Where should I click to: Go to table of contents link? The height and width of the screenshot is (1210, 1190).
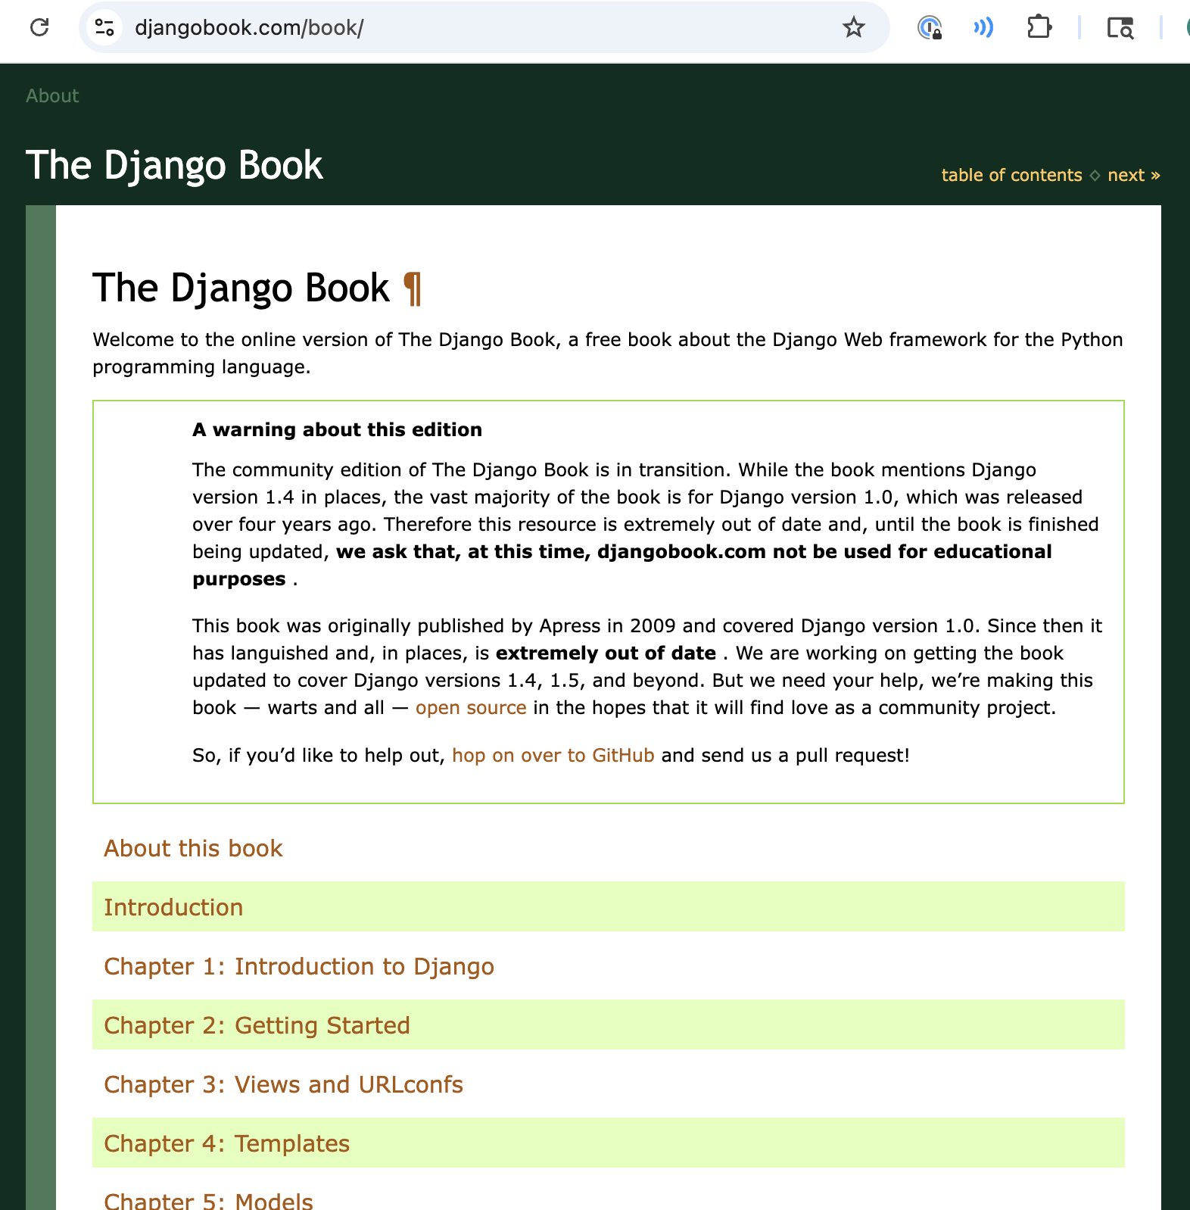[1011, 175]
